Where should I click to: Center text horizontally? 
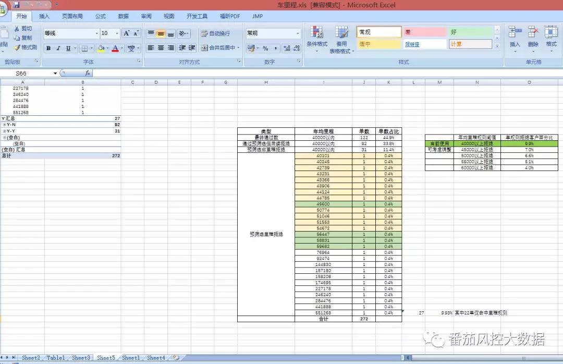[x=161, y=48]
